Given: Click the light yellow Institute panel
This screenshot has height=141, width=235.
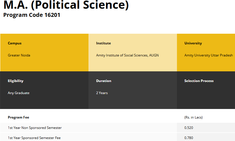Looking at the screenshot, I should (132, 65).
